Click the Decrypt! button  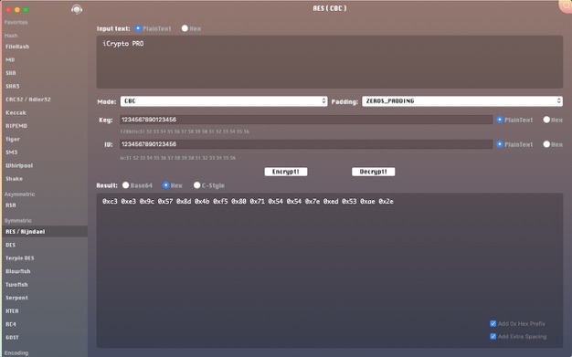(373, 172)
